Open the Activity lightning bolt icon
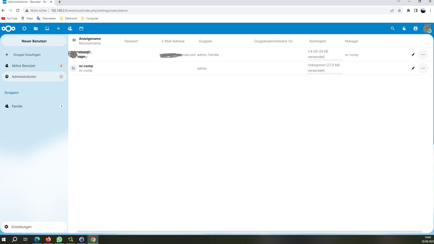434x244 pixels. pyautogui.click(x=59, y=28)
